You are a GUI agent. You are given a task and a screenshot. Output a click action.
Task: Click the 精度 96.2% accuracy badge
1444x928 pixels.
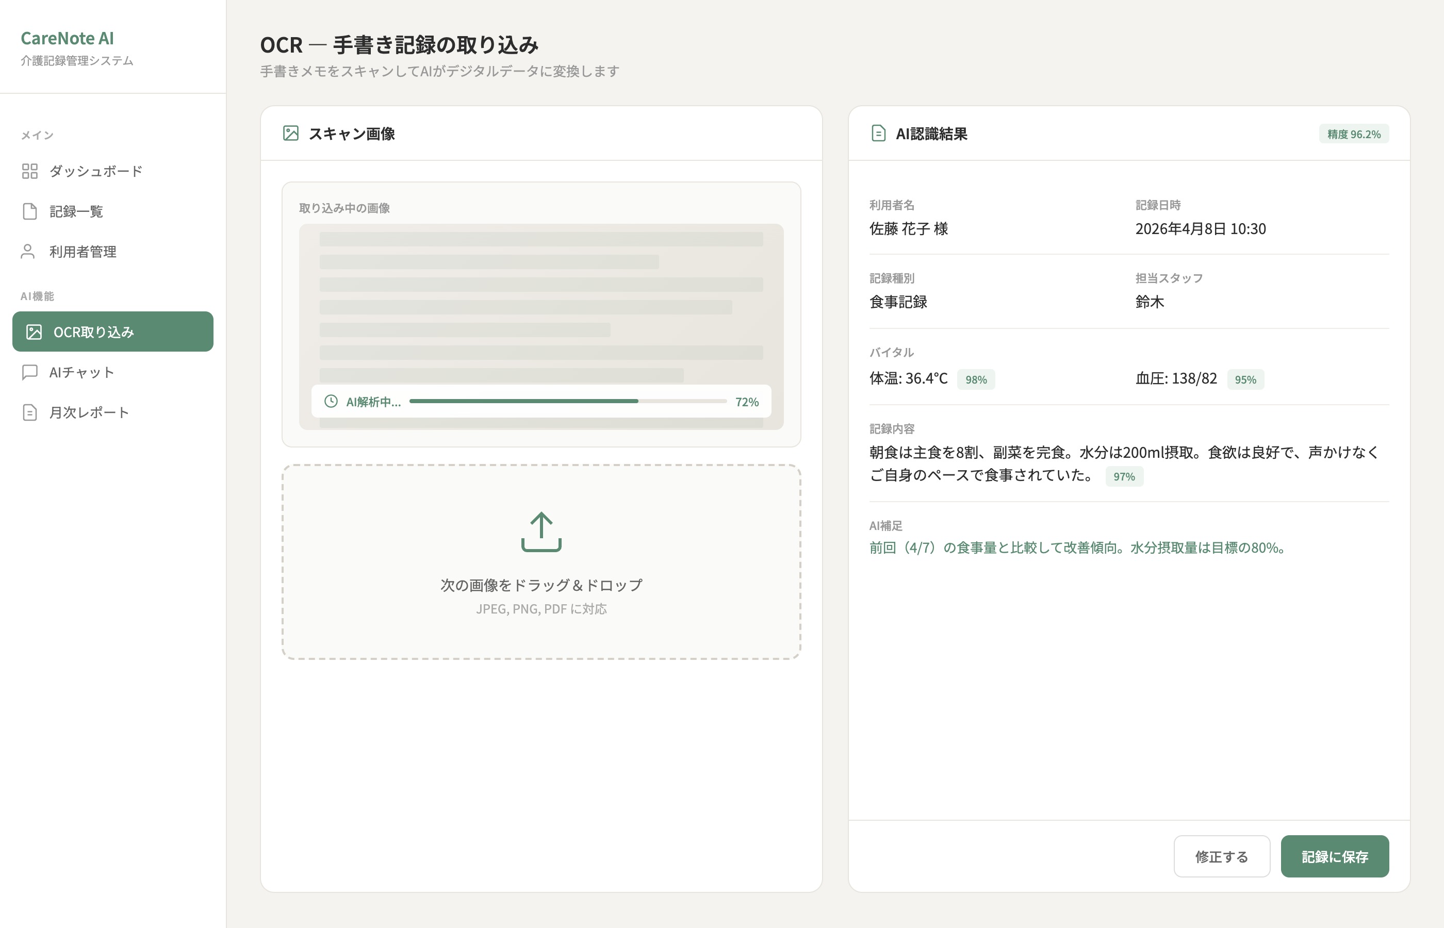point(1354,134)
